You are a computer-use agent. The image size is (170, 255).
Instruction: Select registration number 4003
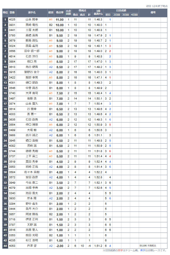(x=12, y=114)
